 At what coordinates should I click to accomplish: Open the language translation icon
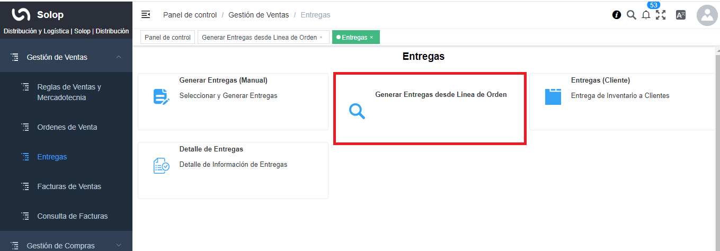pos(681,15)
